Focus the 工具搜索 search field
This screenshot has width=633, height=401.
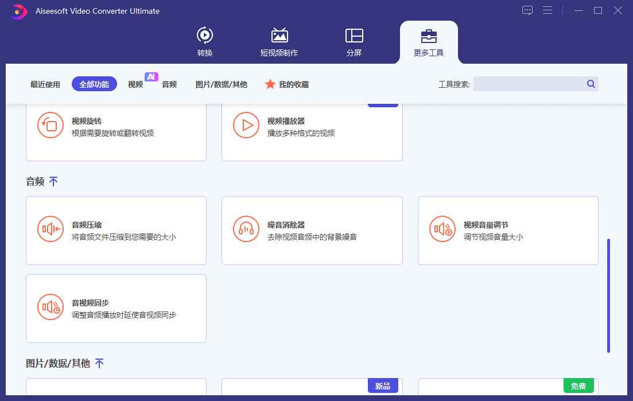point(528,84)
